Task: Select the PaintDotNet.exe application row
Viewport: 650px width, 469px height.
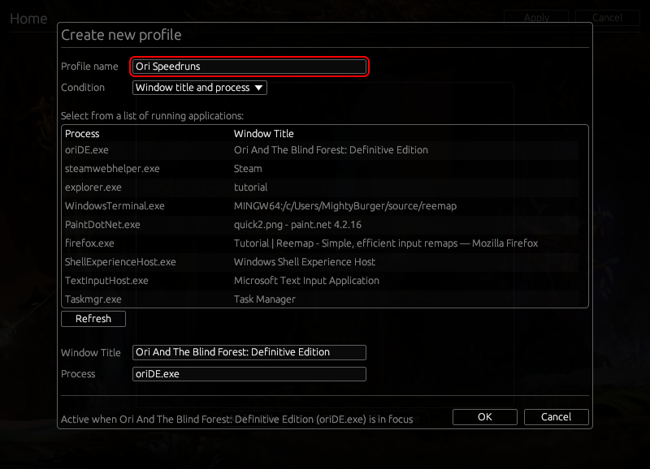Action: click(323, 225)
